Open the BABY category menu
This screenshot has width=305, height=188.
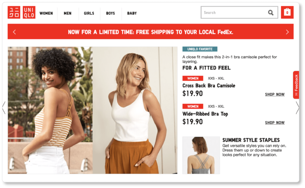pyautogui.click(x=132, y=13)
